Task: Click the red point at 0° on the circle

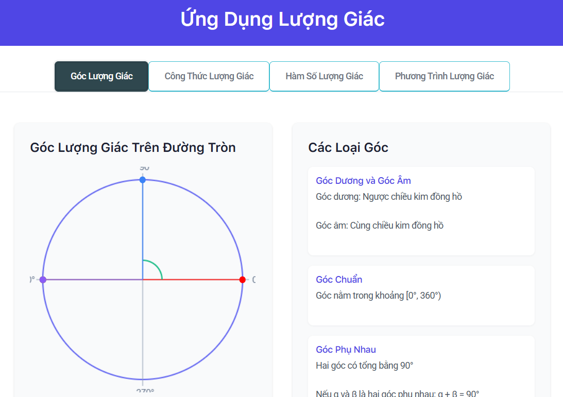Action: 243,280
